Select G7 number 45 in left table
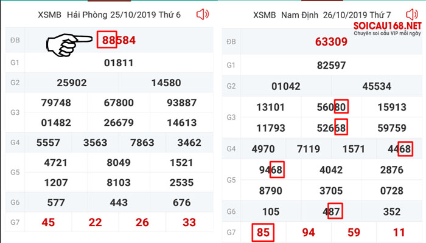 click(48, 222)
